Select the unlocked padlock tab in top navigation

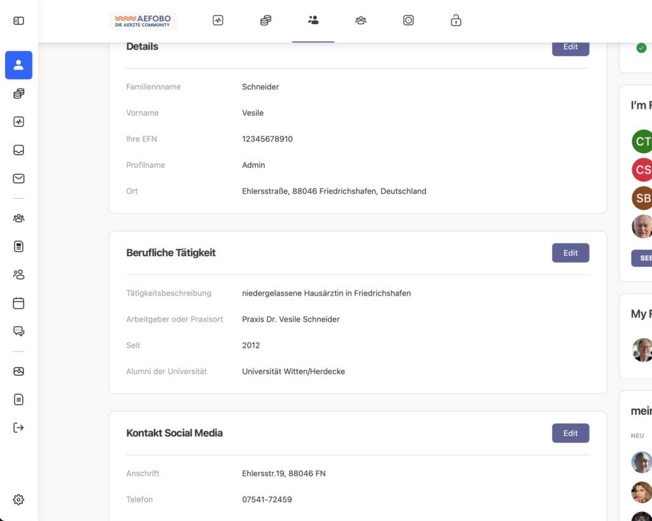click(456, 20)
